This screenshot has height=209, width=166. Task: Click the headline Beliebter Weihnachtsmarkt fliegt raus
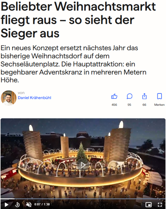78,20
